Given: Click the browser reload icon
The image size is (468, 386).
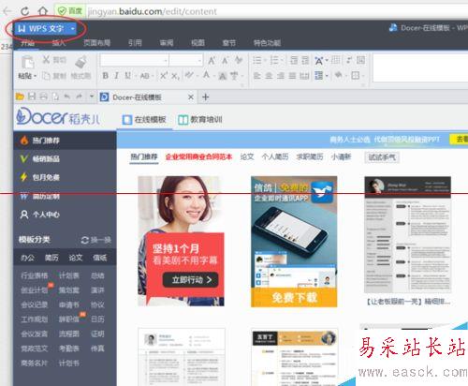Looking at the screenshot, I should click(x=25, y=11).
